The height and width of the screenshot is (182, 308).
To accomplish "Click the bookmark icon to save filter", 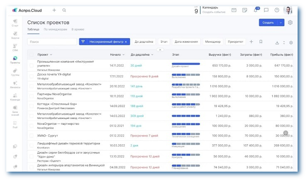I will (x=261, y=42).
